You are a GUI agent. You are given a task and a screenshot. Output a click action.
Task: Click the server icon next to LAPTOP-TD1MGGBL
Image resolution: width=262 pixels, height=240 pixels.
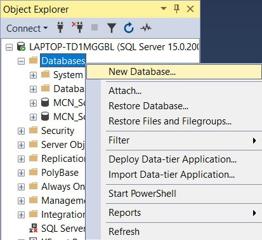(x=21, y=47)
